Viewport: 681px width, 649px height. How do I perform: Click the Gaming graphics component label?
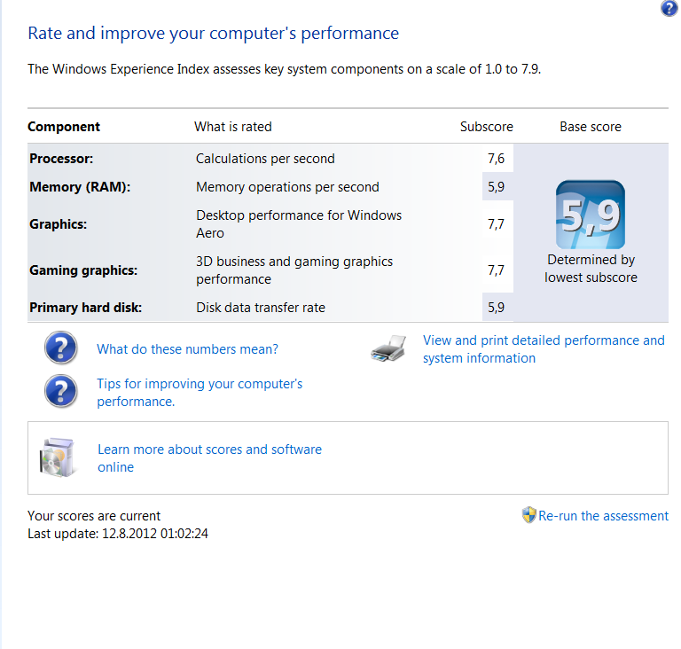click(x=83, y=270)
